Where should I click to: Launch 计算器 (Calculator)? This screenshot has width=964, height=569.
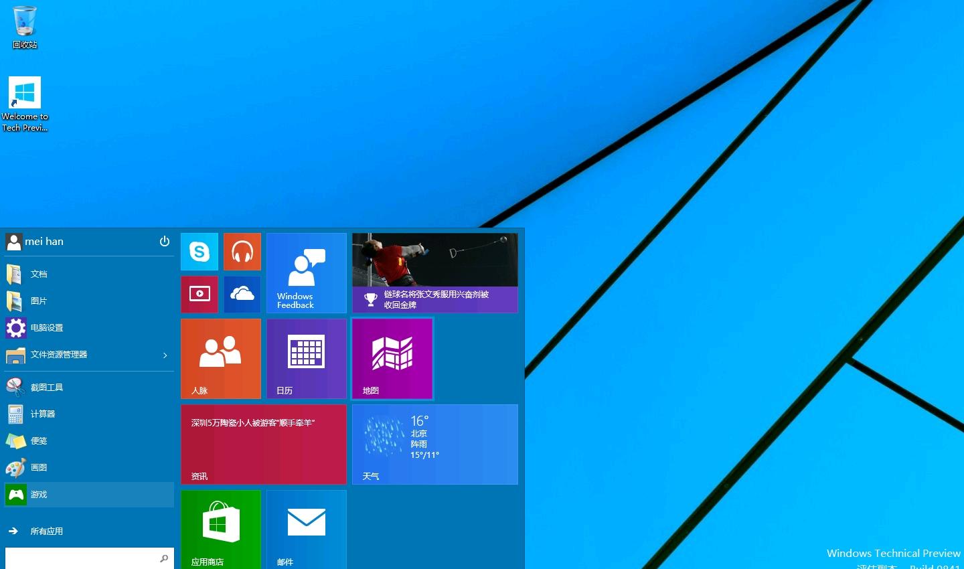(89, 414)
